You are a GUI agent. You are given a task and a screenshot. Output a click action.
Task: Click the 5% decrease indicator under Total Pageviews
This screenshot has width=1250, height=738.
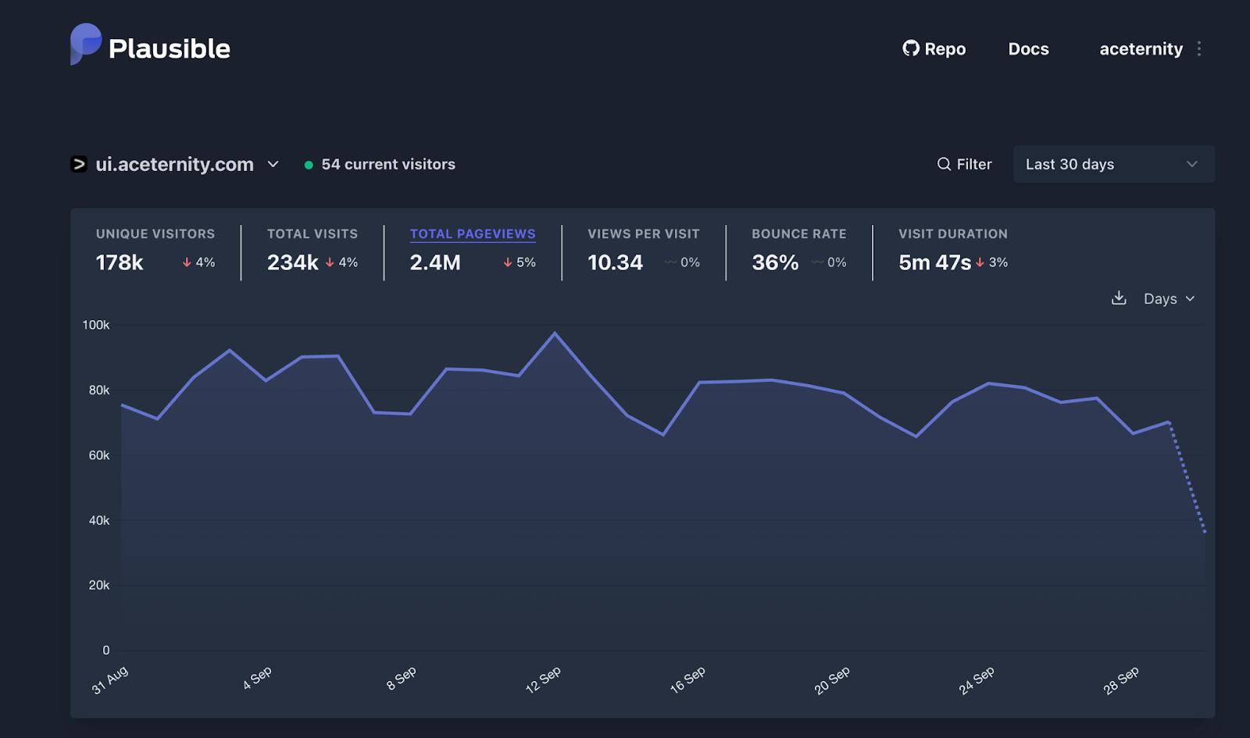[520, 262]
